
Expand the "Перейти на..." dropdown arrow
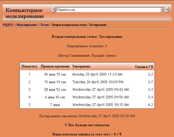(x=162, y=10)
